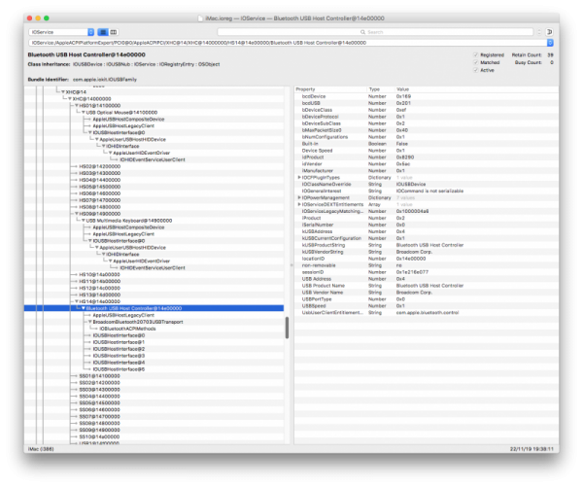Viewport: 583px width, 487px height.
Task: Switch to the browser column view icon
Action: point(114,32)
